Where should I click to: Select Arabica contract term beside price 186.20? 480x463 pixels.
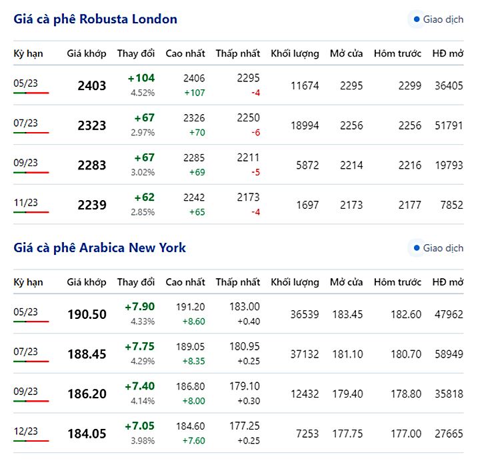25,392
